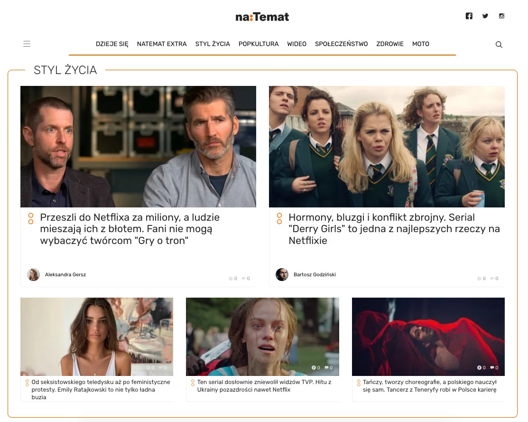Open photo of two Game of Thrones creators
This screenshot has width=528, height=422.
point(138,147)
